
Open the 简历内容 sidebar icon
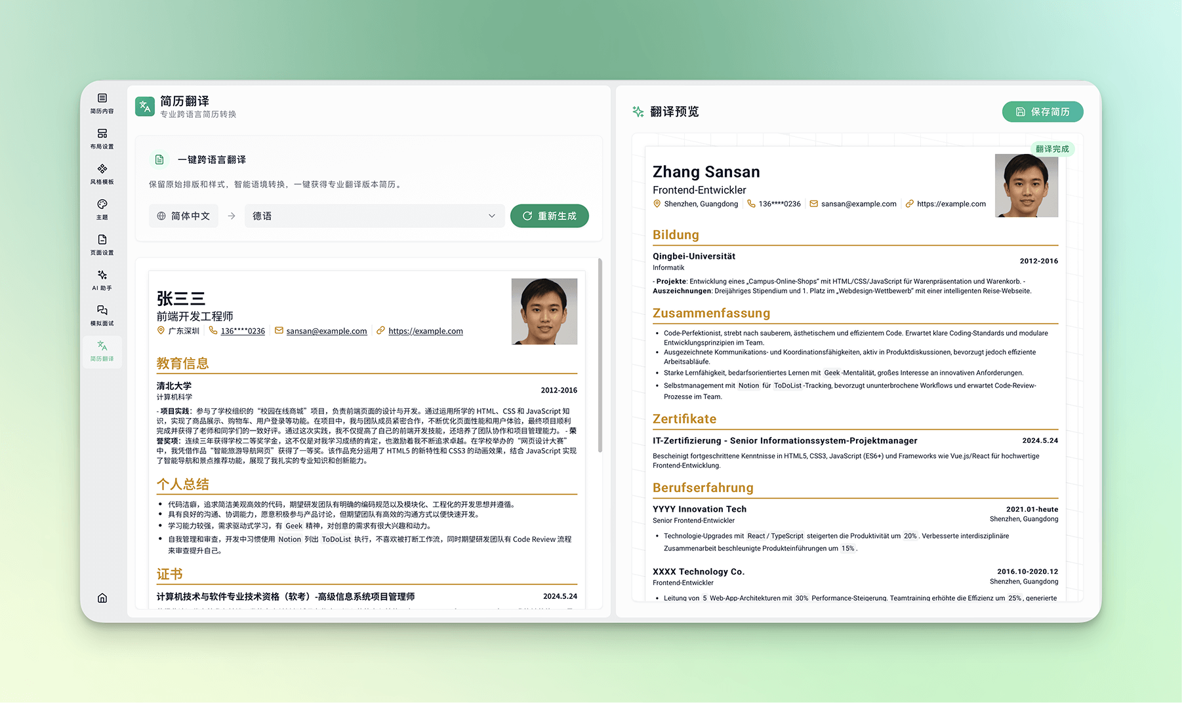(102, 104)
